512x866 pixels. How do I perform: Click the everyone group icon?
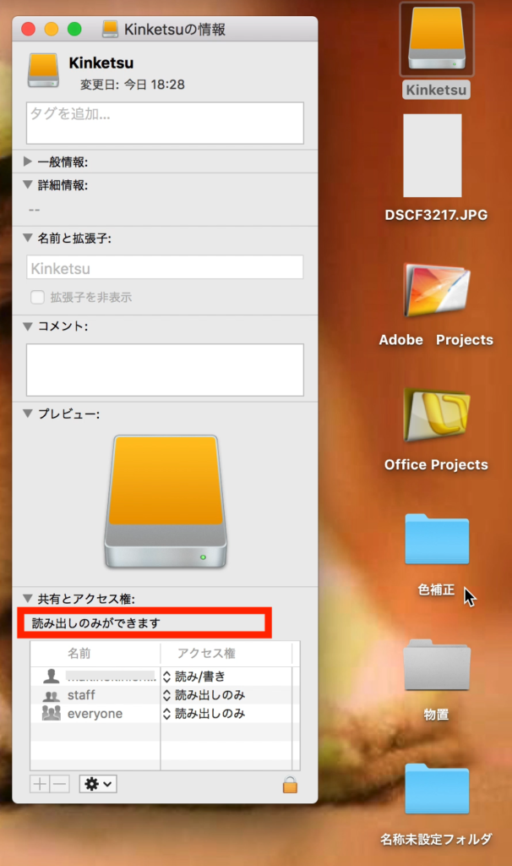pyautogui.click(x=52, y=713)
